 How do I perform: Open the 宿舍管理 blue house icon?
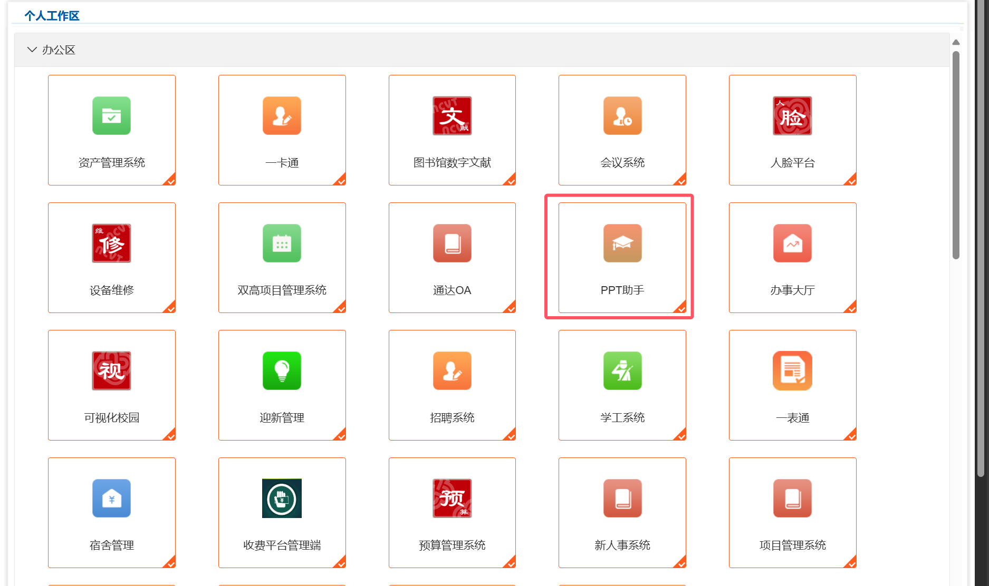pyautogui.click(x=111, y=499)
